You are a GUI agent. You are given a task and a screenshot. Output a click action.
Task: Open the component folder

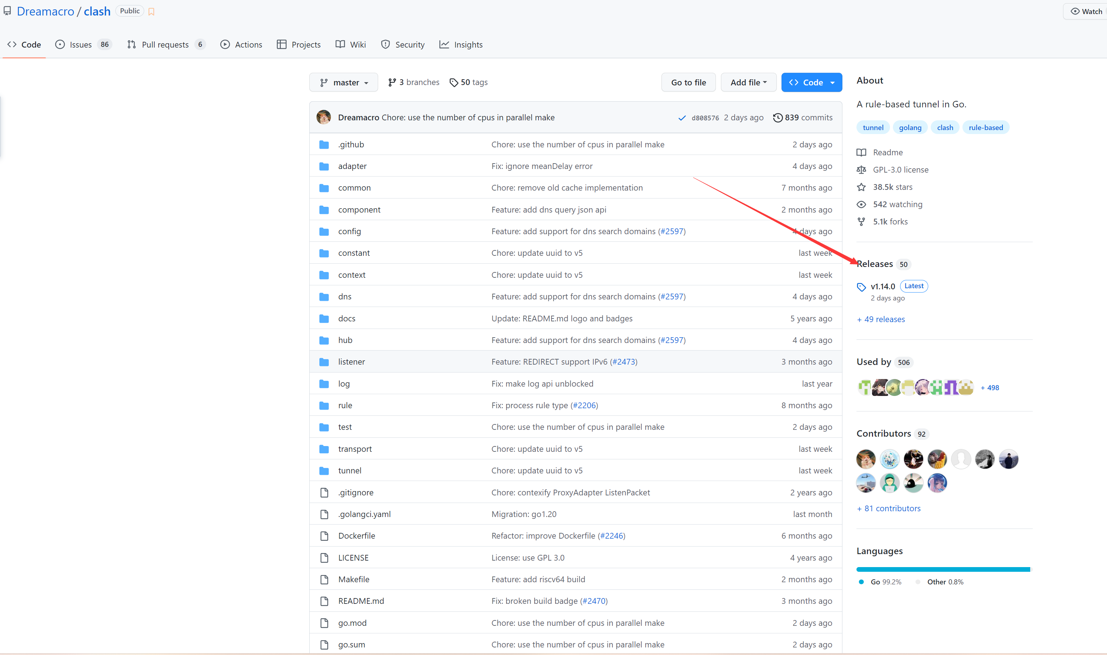point(359,210)
